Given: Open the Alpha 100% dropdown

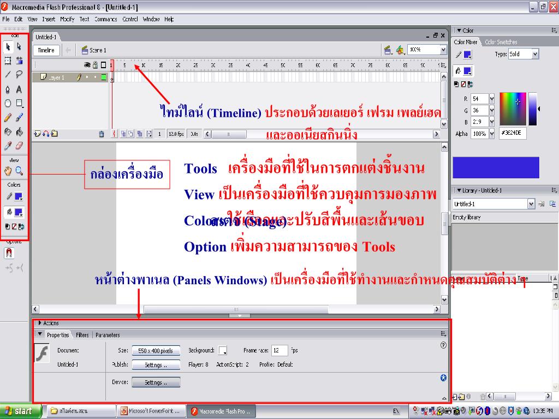Looking at the screenshot, I should [x=492, y=134].
